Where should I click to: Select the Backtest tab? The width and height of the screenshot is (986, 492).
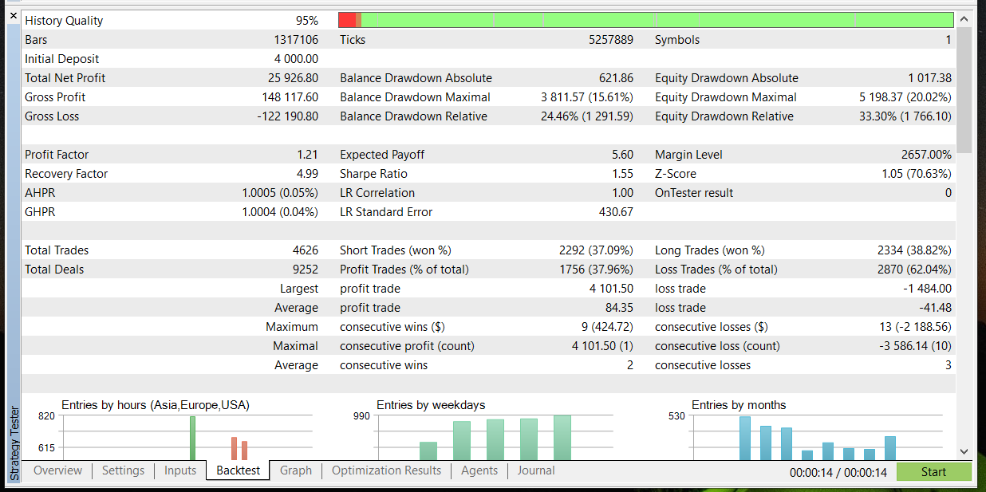pos(237,470)
